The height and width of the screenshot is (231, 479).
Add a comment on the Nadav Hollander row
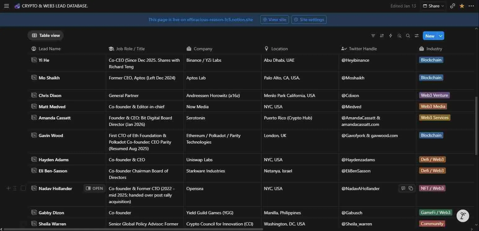coord(403,188)
